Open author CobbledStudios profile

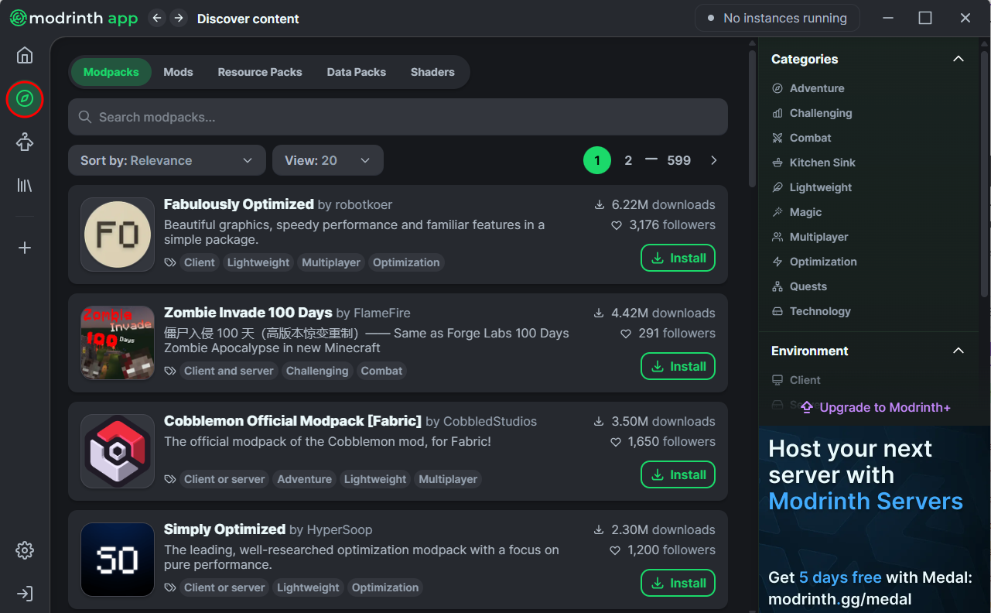tap(490, 422)
